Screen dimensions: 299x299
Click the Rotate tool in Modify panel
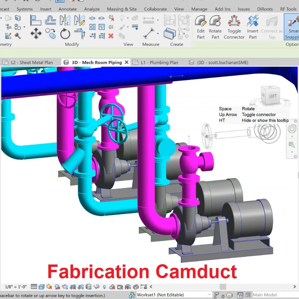[65, 34]
